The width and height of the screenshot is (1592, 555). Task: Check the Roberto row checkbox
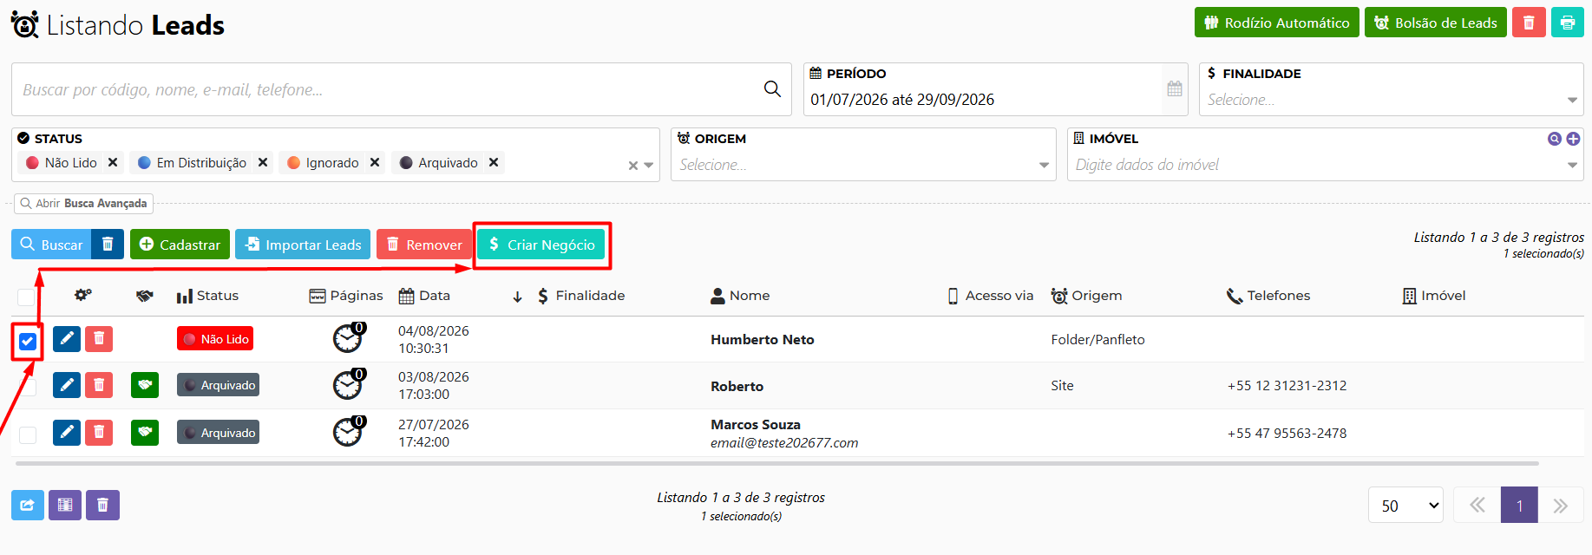point(28,387)
